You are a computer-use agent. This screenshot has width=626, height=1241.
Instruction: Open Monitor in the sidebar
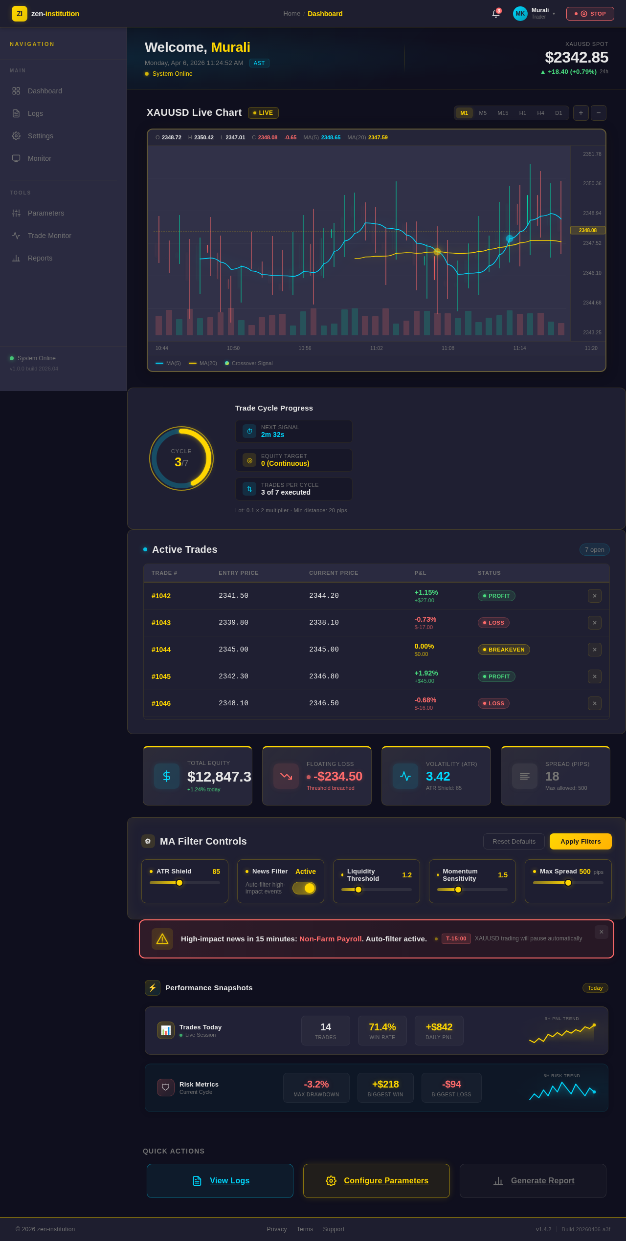click(64, 158)
